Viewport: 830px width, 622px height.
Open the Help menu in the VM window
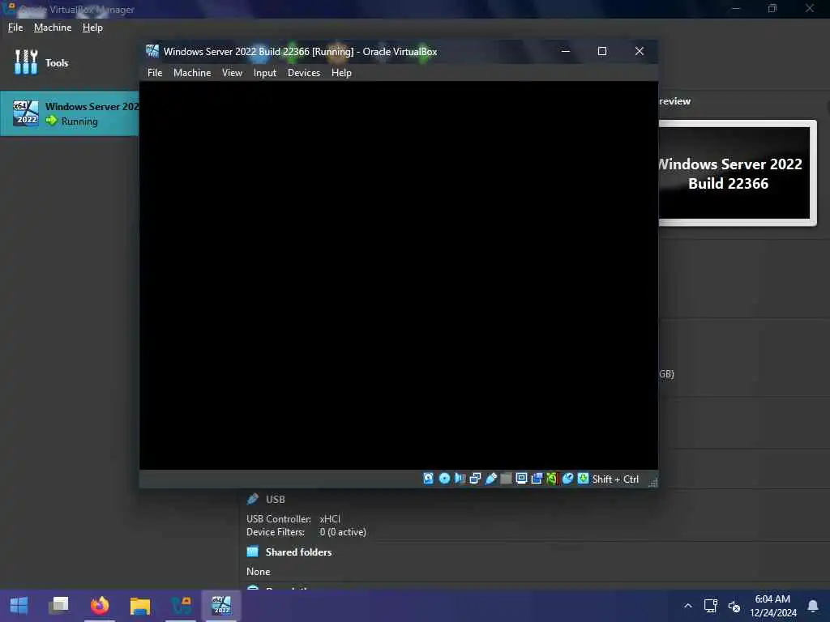341,72
